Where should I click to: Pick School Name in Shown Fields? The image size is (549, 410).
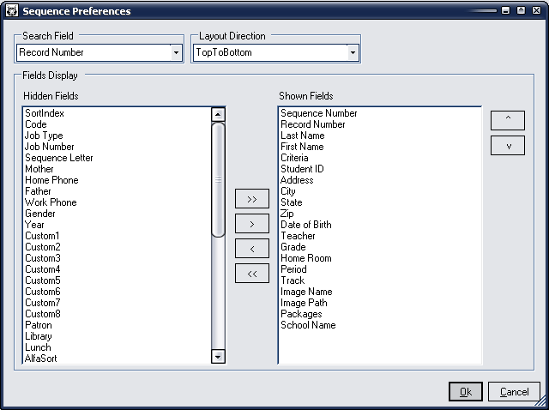click(x=308, y=325)
